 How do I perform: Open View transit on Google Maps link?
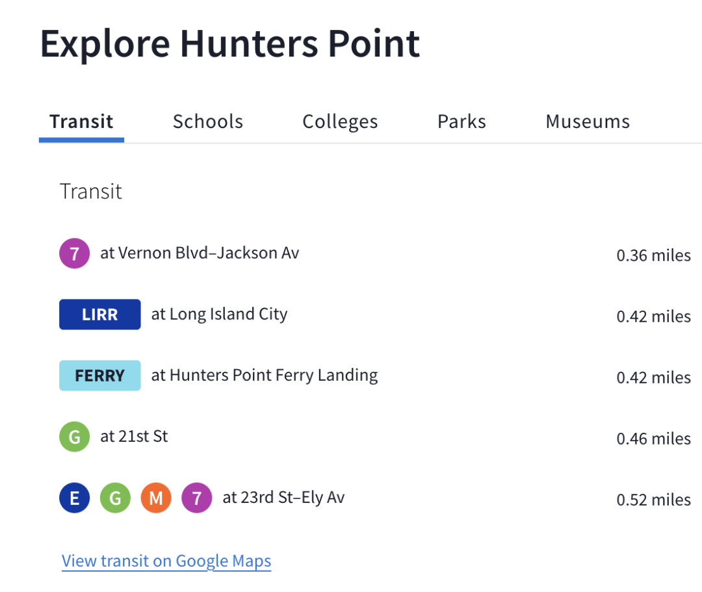coord(166,561)
